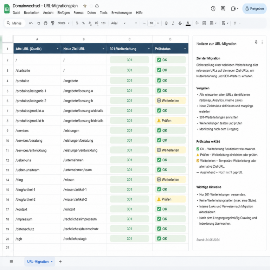Screen dimensions: 270x270
Task: Open the Format menu
Action: [x=78, y=13]
